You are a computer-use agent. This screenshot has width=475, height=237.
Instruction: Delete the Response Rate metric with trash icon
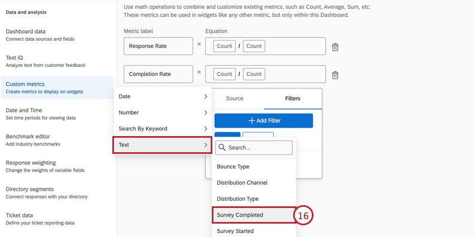coord(335,47)
